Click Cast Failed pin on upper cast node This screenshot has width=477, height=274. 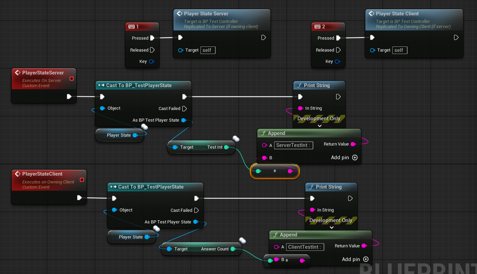(184, 109)
